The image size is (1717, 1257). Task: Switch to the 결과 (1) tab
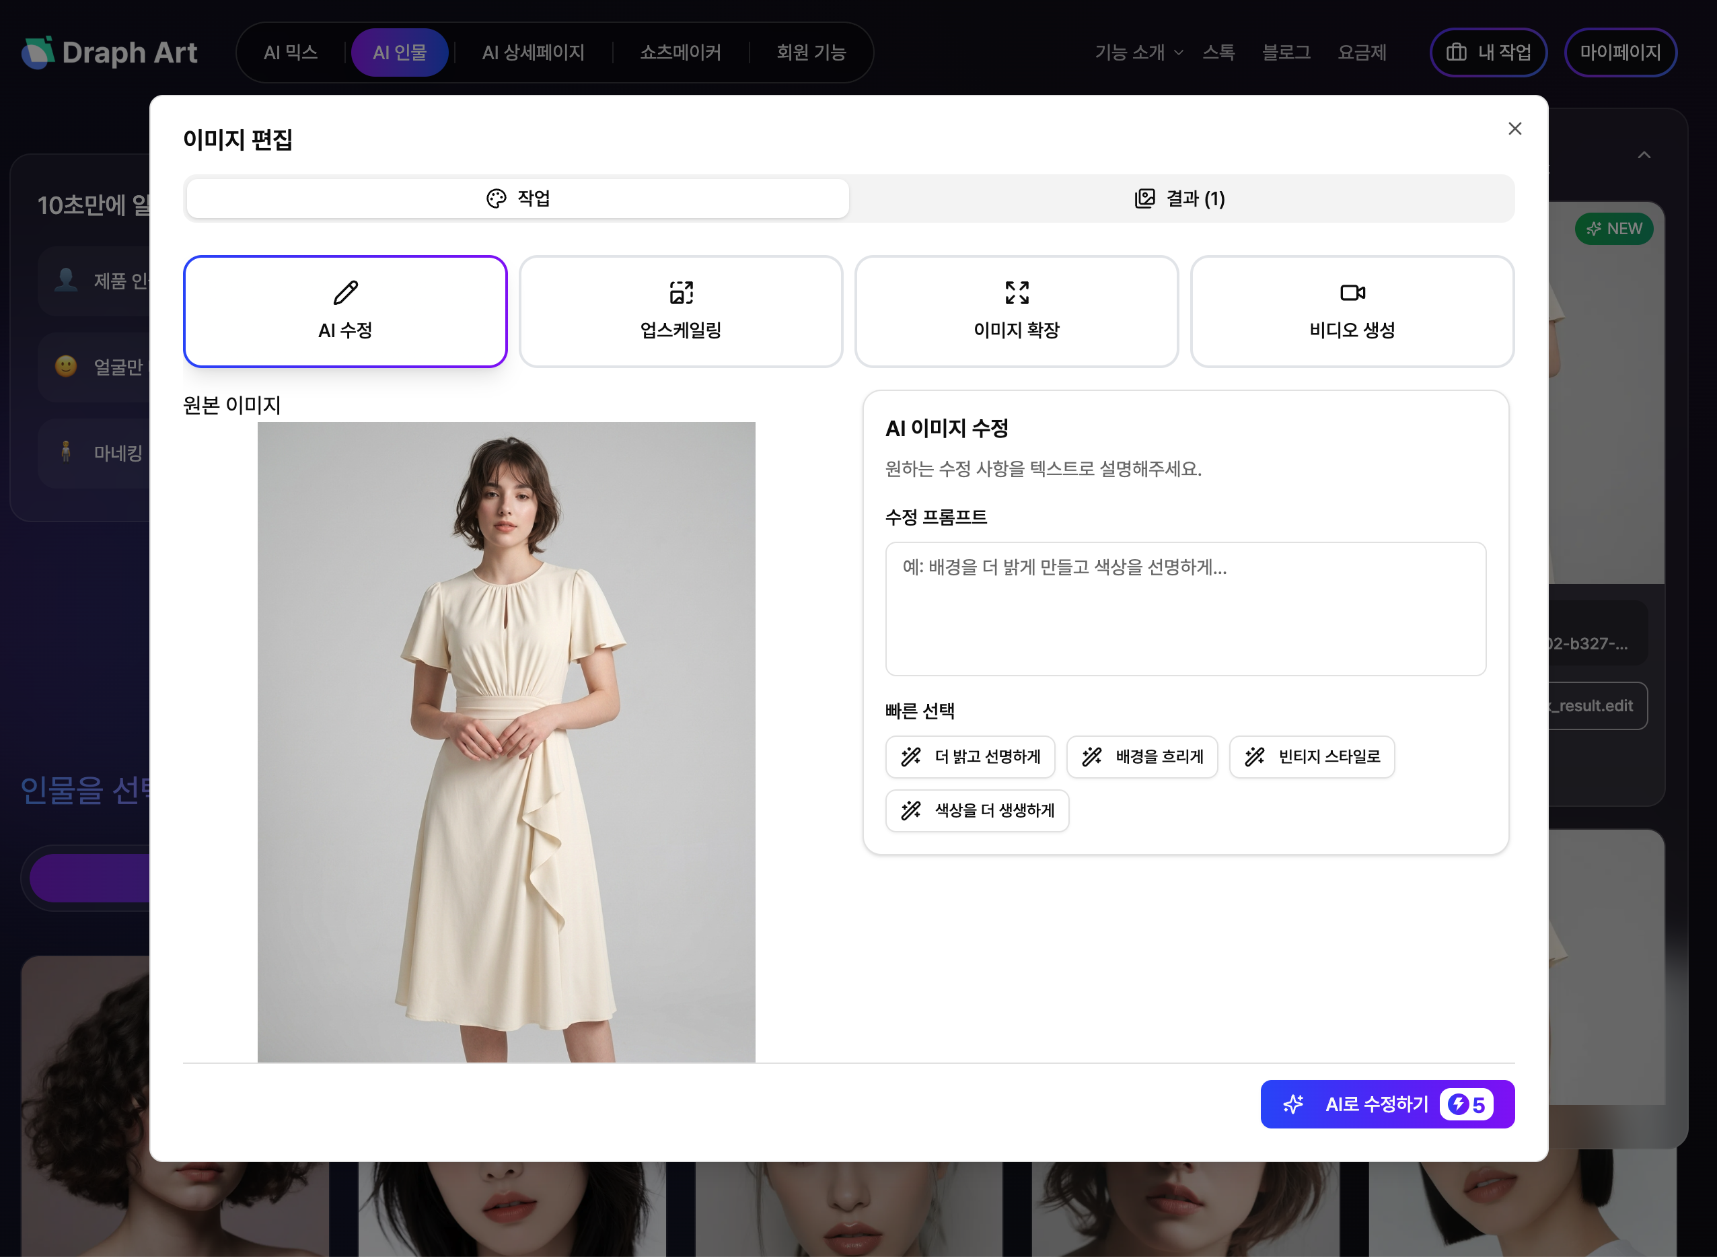1180,199
